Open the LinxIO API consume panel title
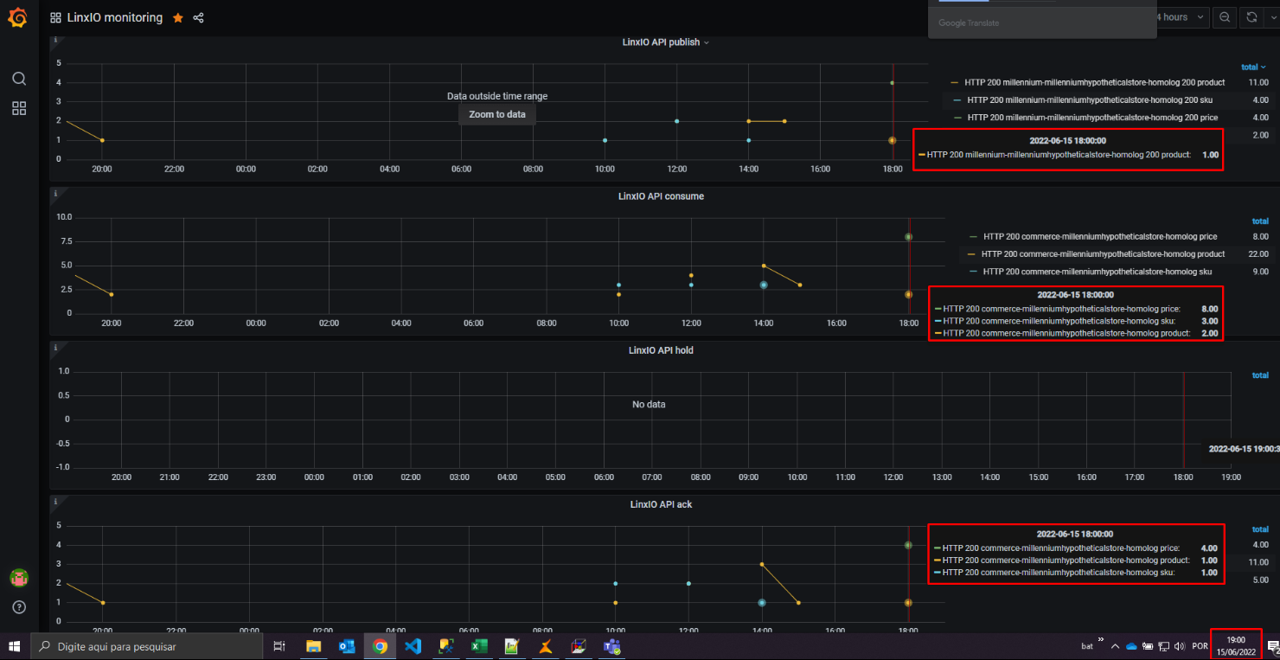The height and width of the screenshot is (660, 1280). (661, 196)
